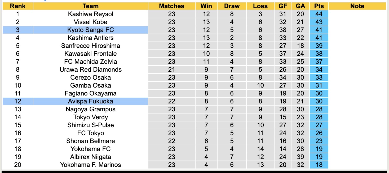The width and height of the screenshot is (389, 173).
Task: Select the Win column header
Action: pos(206,6)
